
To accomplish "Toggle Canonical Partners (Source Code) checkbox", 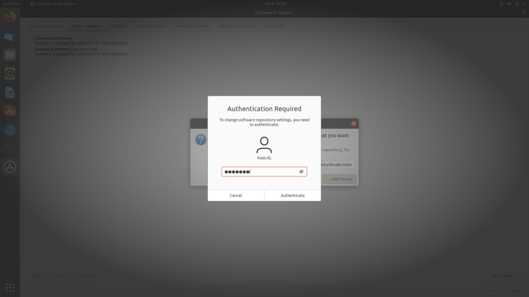I will coord(31,51).
